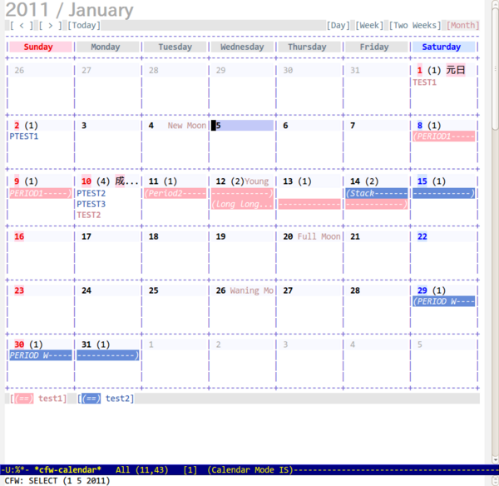Screen dimensions: 499x486
Task: Open the (PERIOD1 bar on January 8
Action: [x=443, y=136]
